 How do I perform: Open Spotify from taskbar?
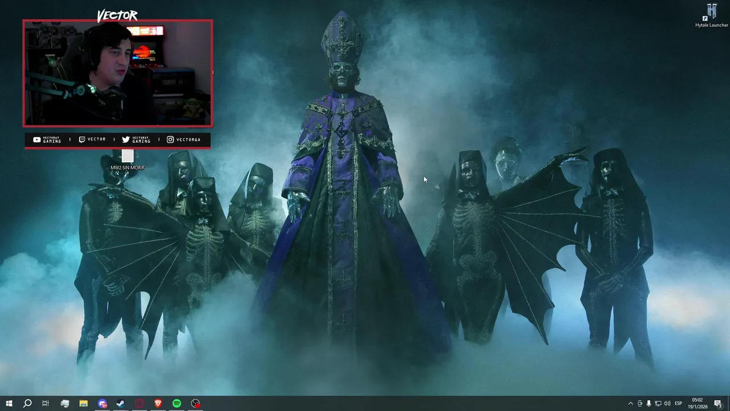[177, 404]
